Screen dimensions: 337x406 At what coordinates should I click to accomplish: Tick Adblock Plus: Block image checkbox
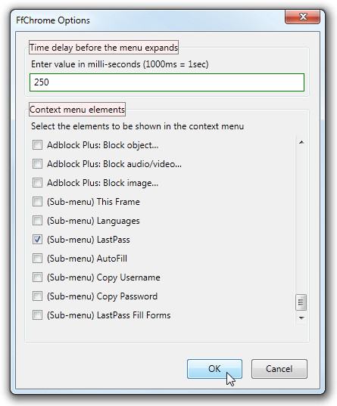coord(37,182)
